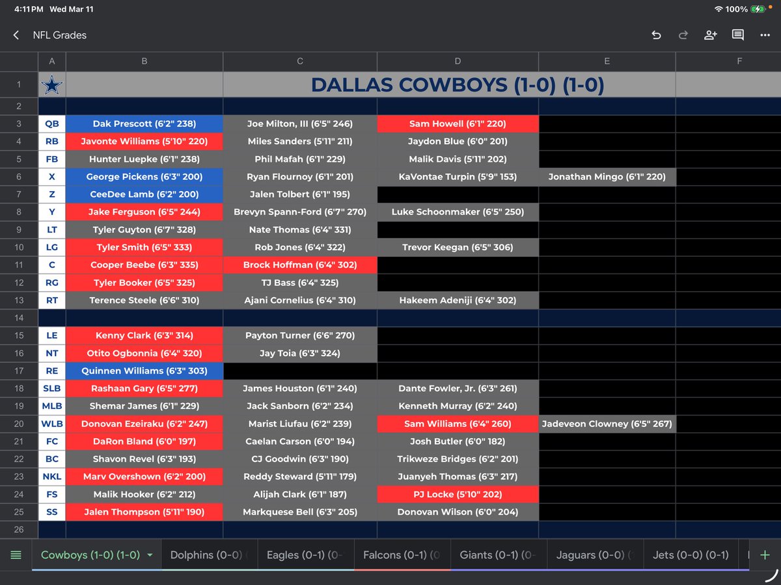Select the Trevor Keegan (6'5" 306) cell
The height and width of the screenshot is (585, 781).
click(x=458, y=247)
